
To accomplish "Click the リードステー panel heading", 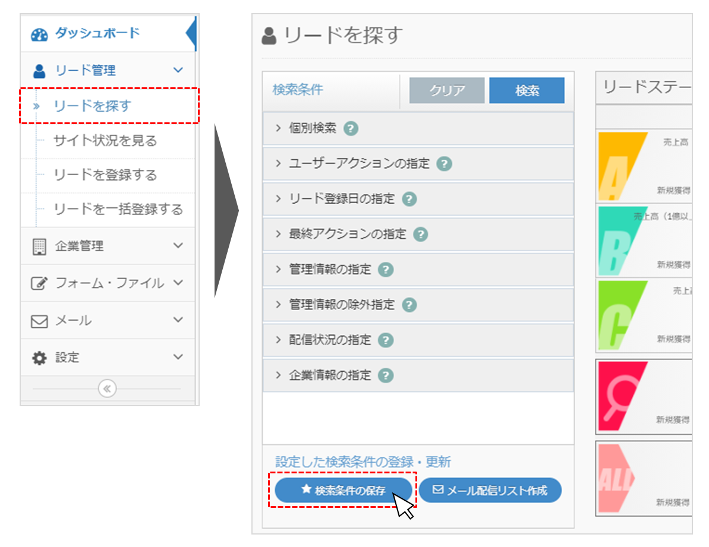I will [x=647, y=86].
